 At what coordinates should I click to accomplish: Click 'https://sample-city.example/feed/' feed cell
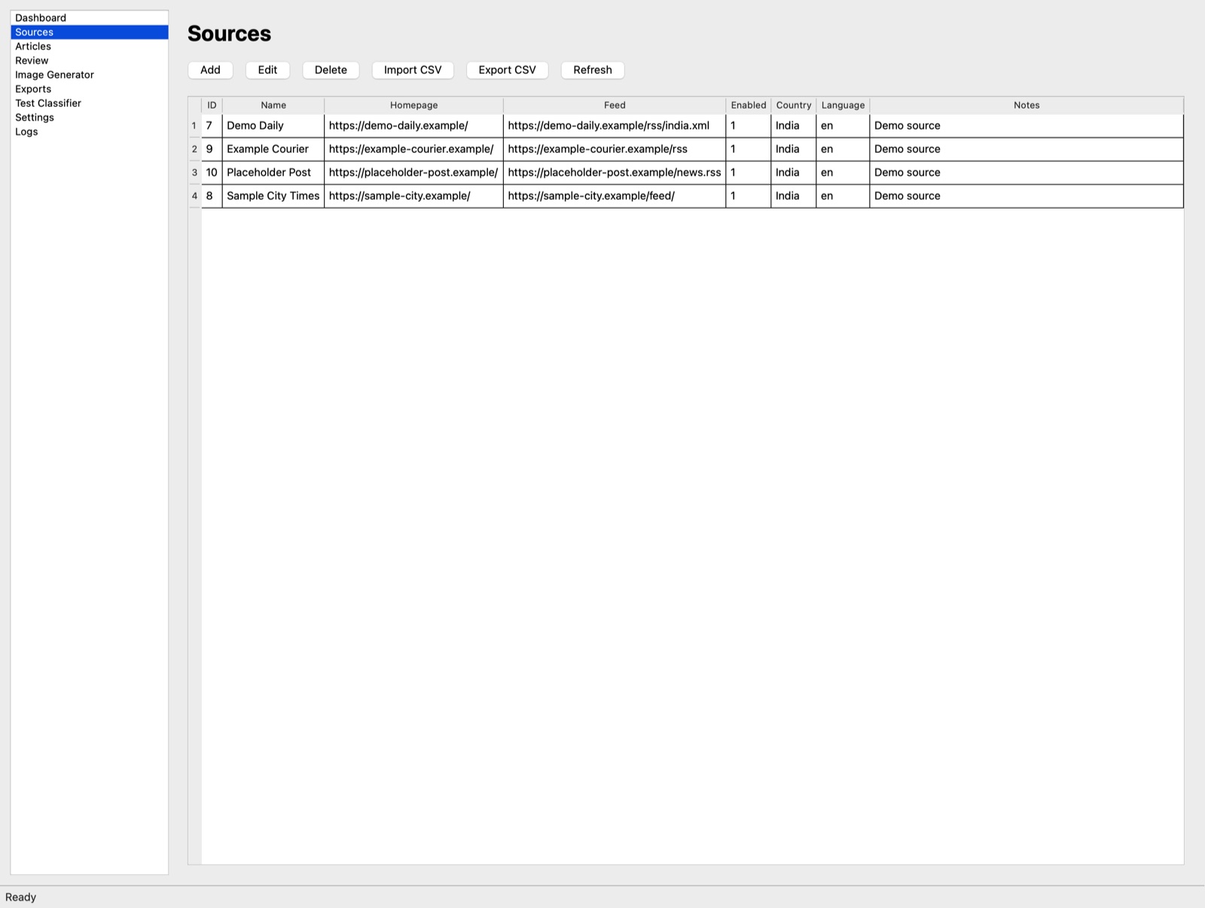[x=615, y=196]
